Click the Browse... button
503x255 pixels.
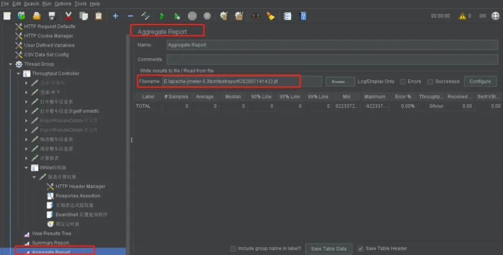[340, 82]
